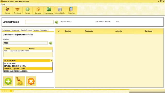Open the Proveedores module
Viewport: 165px width, 93px height.
point(49,10)
